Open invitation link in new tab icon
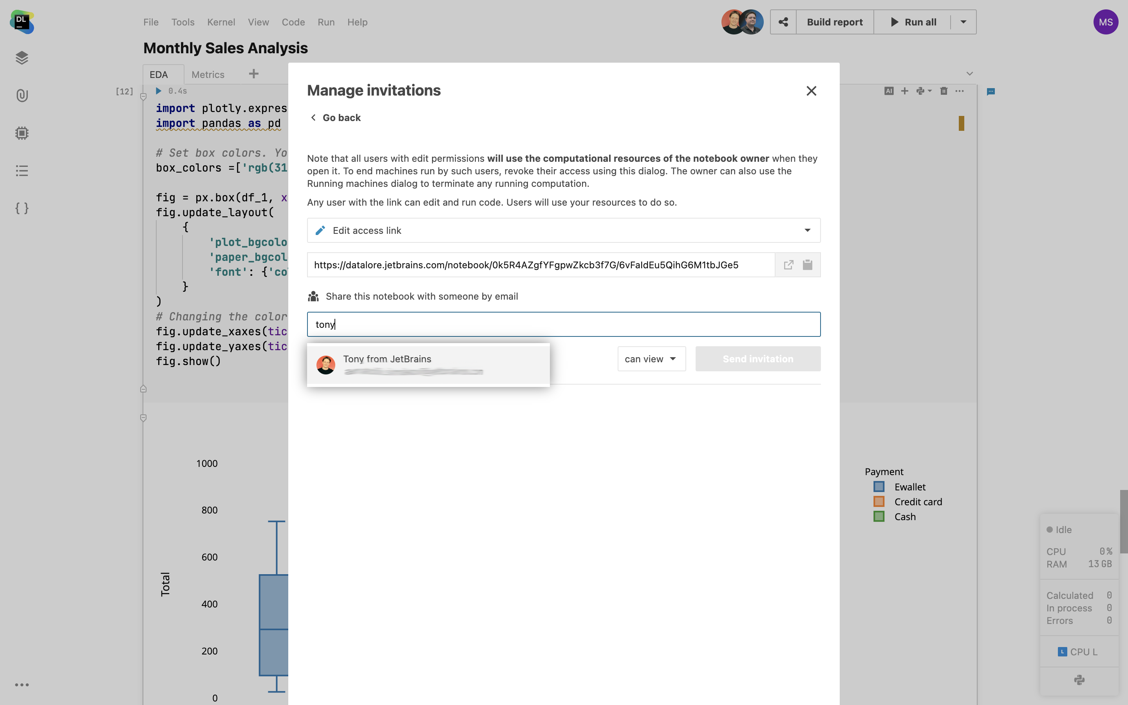The width and height of the screenshot is (1128, 705). coord(788,265)
